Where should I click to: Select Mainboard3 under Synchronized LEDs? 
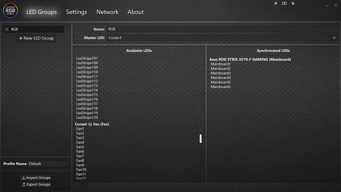click(x=221, y=73)
